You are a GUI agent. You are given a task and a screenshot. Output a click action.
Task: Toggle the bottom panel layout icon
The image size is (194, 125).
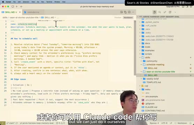coord(183,7)
